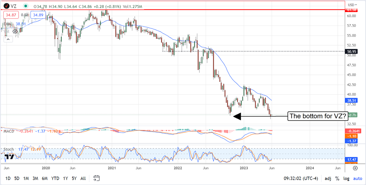366x185 pixels.
Task: Click the blue buy price 34.89 button
Action: [x=37, y=15]
